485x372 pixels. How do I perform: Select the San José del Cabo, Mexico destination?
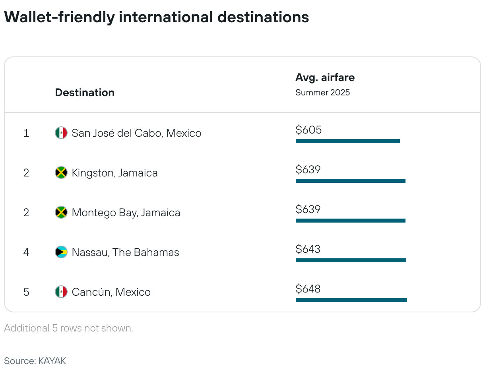[x=136, y=133]
